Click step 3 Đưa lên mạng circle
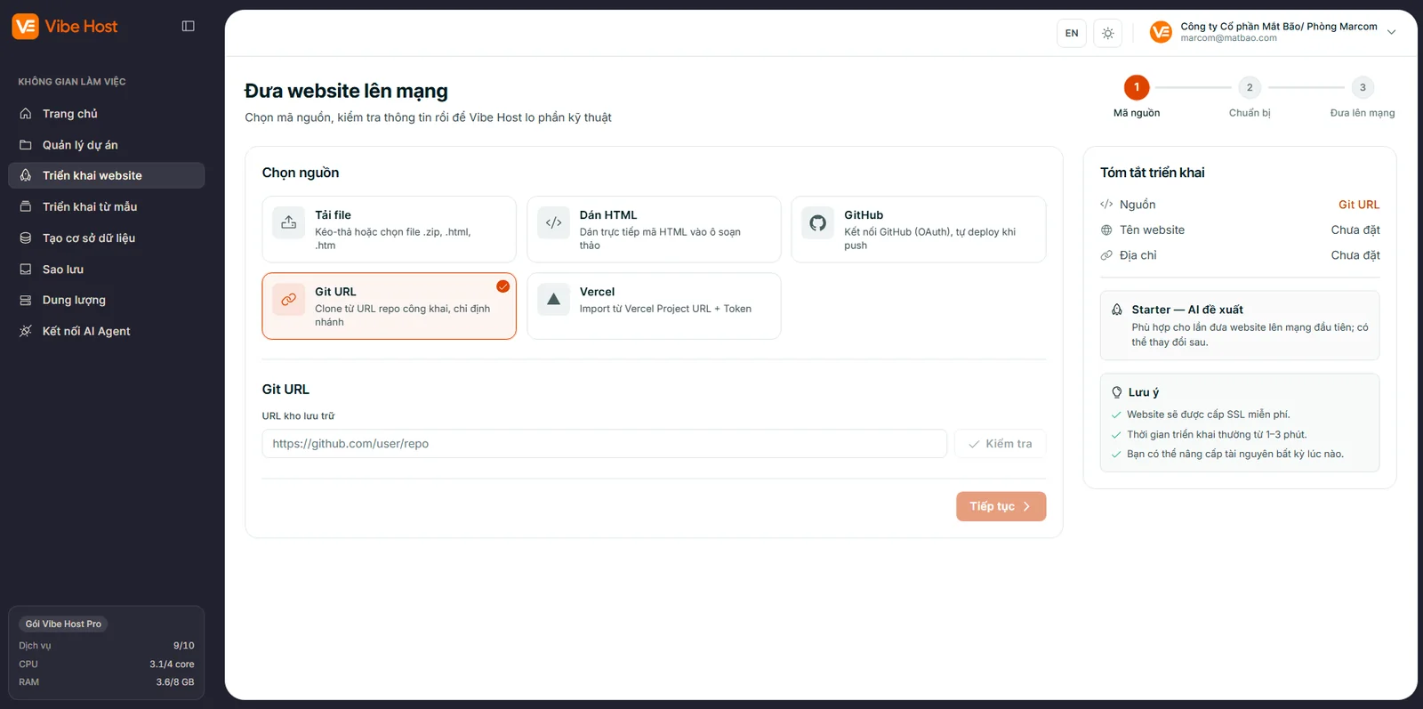Image resolution: width=1423 pixels, height=709 pixels. [x=1363, y=87]
